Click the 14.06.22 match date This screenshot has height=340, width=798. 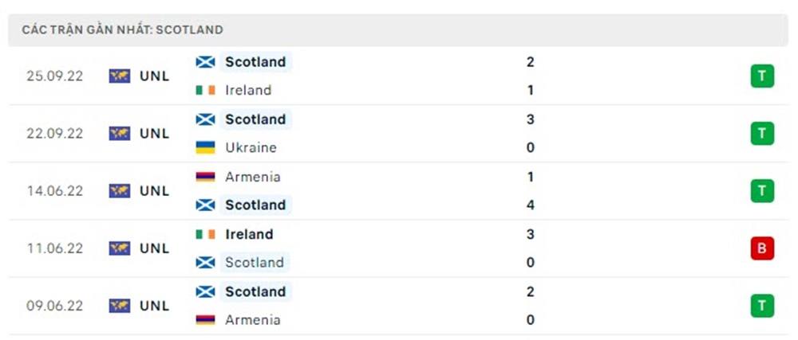[54, 191]
